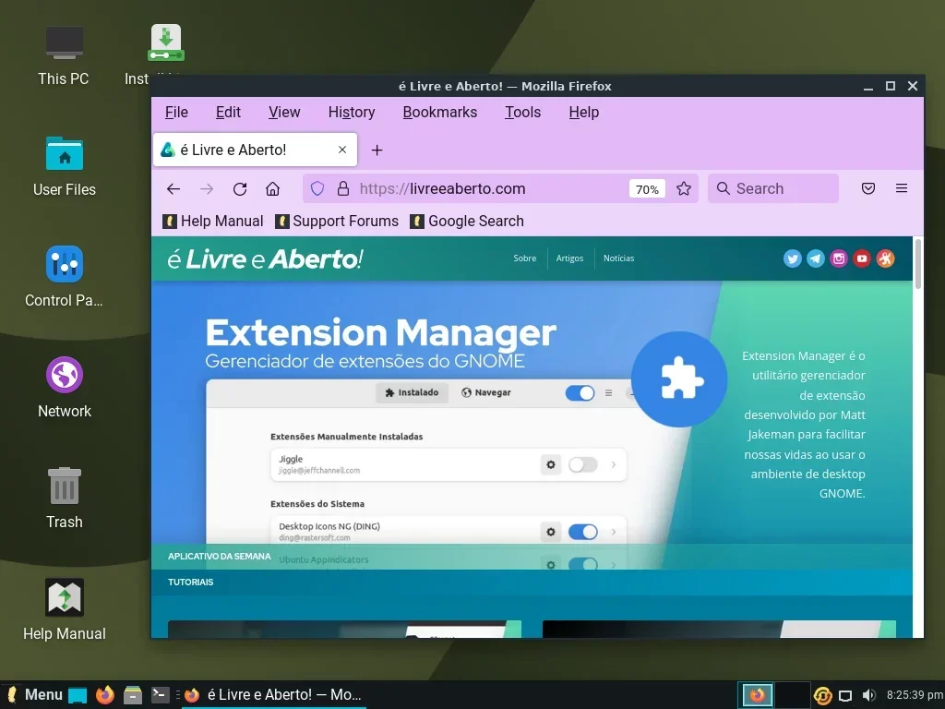
Task: Go back using the Firefox back arrow
Action: [x=173, y=188]
